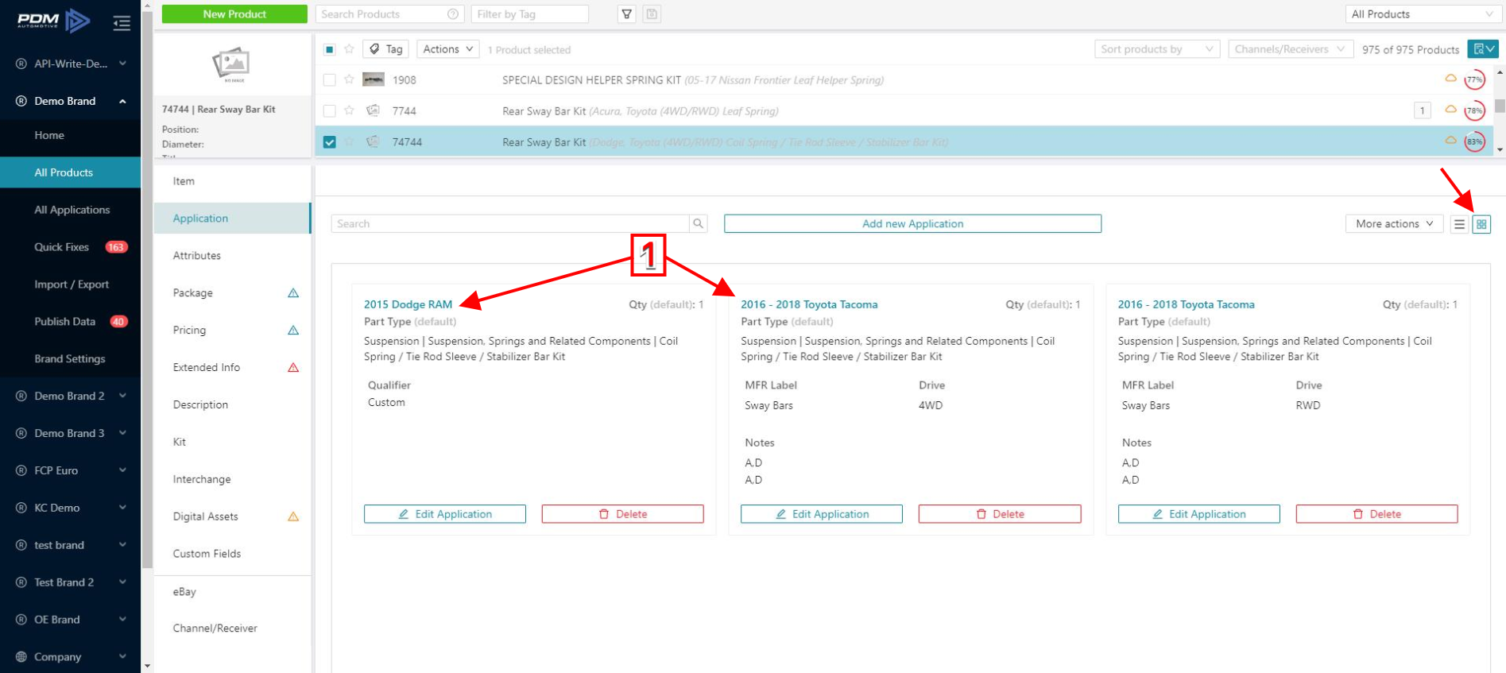Click the red Extended Info alert triangle
The image size is (1506, 673).
click(293, 368)
